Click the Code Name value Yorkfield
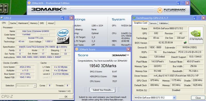 pyautogui.click(x=26, y=35)
